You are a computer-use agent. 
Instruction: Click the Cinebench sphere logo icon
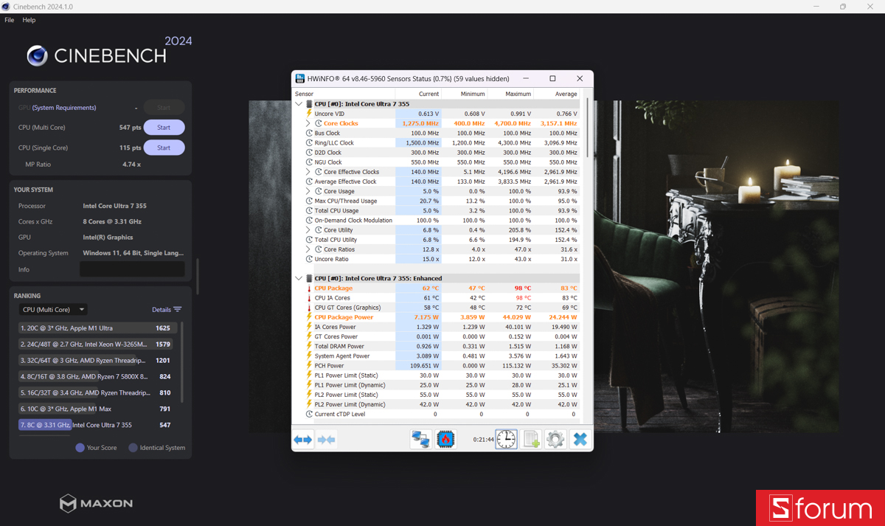38,55
